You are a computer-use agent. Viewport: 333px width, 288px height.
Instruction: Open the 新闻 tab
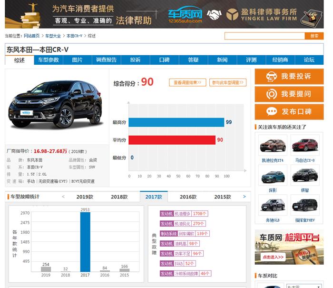(x=222, y=60)
